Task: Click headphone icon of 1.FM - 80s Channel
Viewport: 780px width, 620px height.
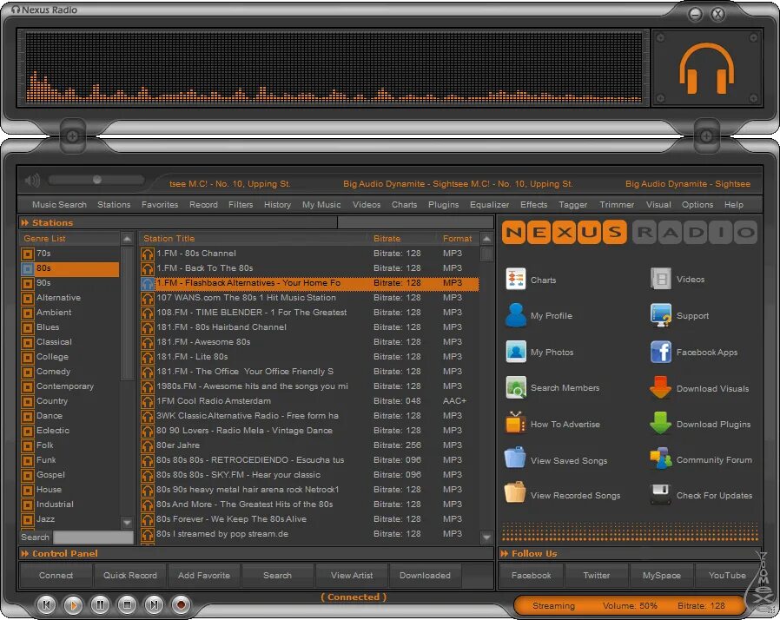Action: (148, 254)
